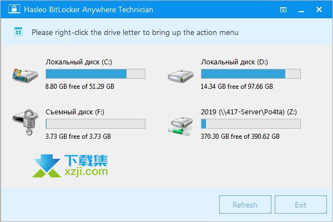The height and width of the screenshot is (222, 333).
Task: Select the network drive Z icon
Action: click(x=180, y=126)
